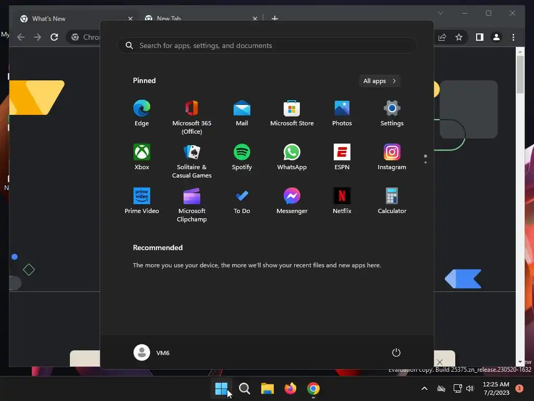
Task: Launch Netflix from Start menu
Action: (x=342, y=201)
